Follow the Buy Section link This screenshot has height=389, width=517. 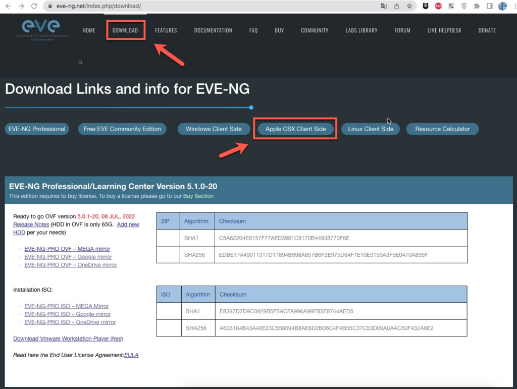198,196
